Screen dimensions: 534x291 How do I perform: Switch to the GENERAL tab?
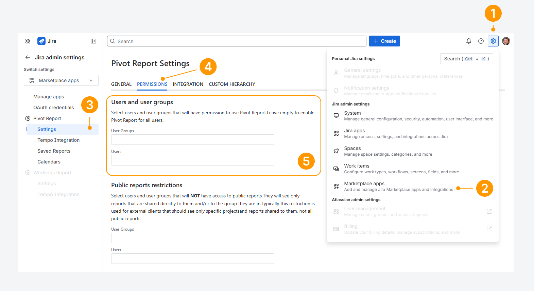[121, 84]
